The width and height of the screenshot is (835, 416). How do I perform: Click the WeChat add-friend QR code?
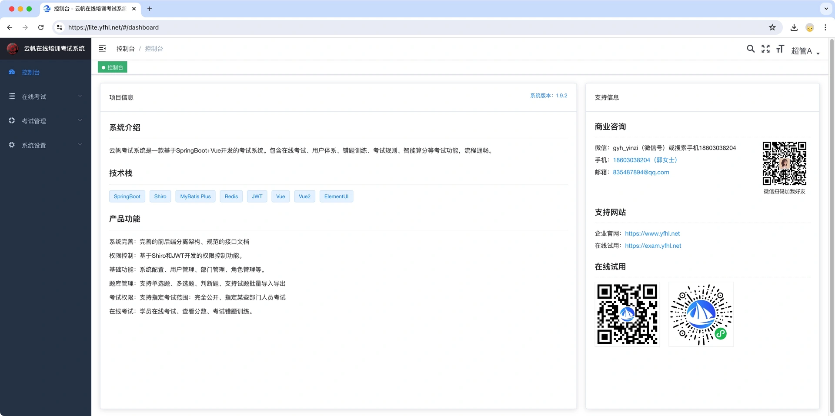pyautogui.click(x=784, y=163)
